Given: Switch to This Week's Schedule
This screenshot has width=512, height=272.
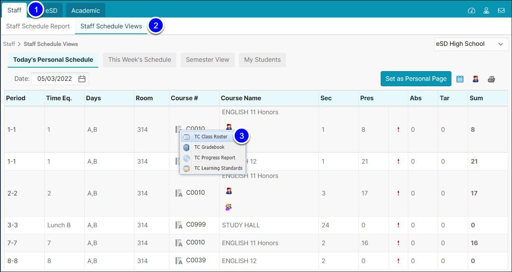Looking at the screenshot, I should (x=140, y=60).
